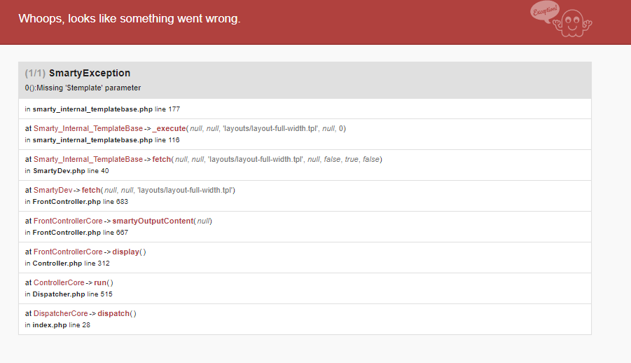Click Smarty_Internal_TemplateBase class in the fetch row
Image resolution: width=631 pixels, height=363 pixels.
tap(88, 159)
